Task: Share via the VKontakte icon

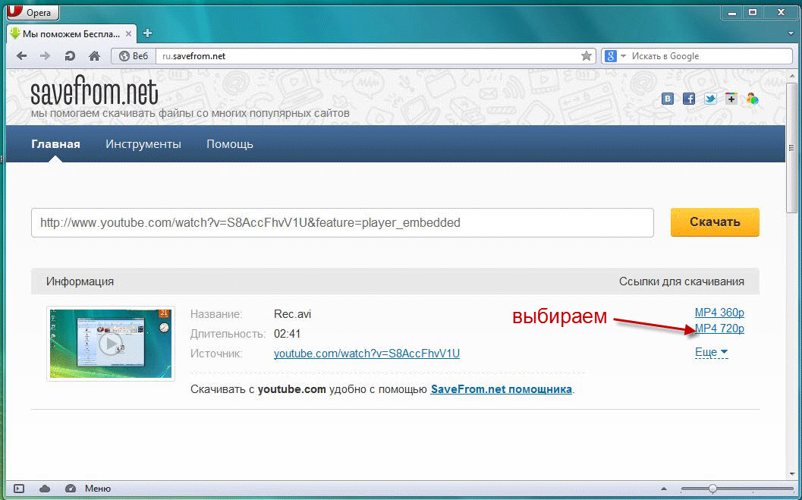Action: pyautogui.click(x=668, y=99)
